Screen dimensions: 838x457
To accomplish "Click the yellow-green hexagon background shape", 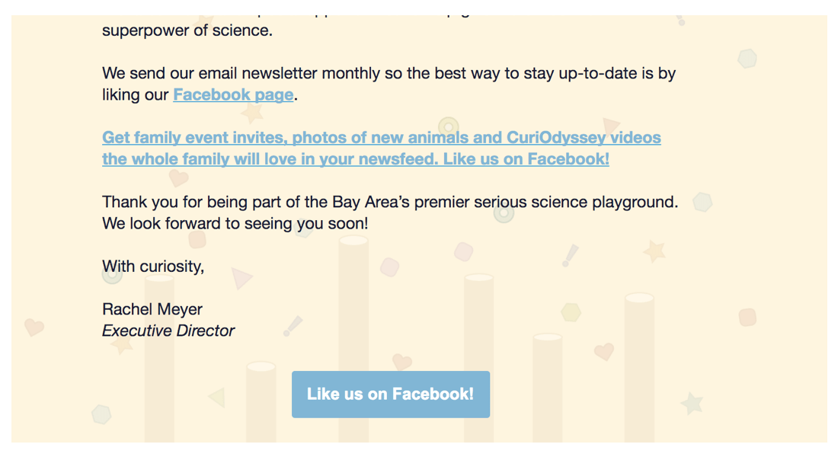I will (x=571, y=312).
